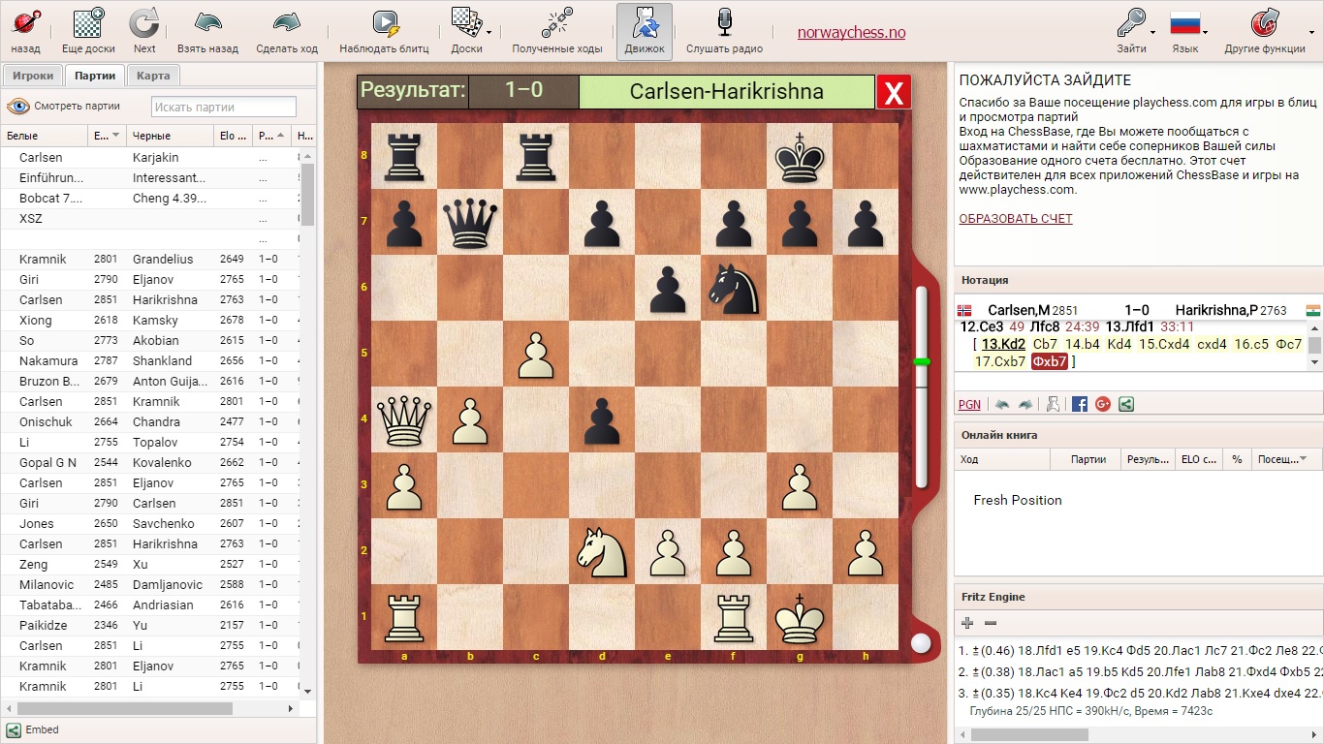Expand the 'Язык' language dropdown
The width and height of the screenshot is (1324, 744).
point(1185,30)
